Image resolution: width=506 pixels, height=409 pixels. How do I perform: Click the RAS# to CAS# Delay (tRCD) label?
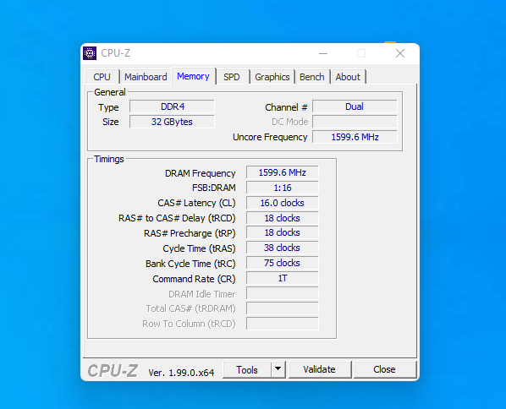click(x=177, y=218)
